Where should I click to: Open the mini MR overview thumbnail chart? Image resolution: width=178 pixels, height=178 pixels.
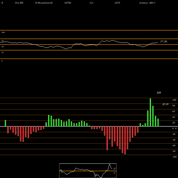click(x=88, y=171)
